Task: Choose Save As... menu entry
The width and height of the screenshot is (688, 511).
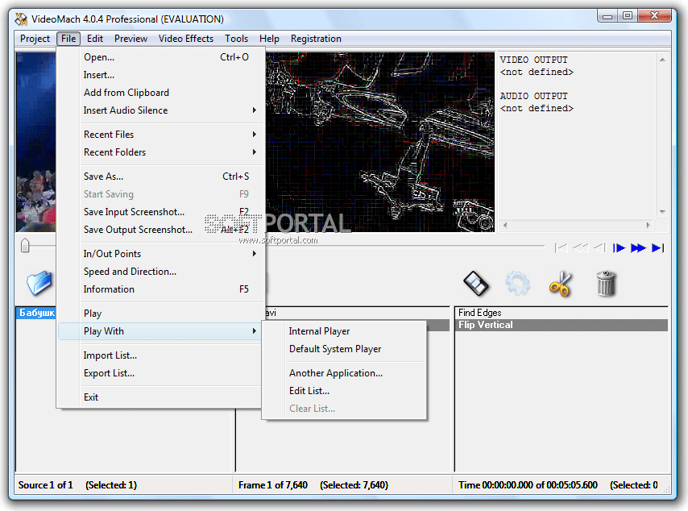Action: [x=161, y=177]
